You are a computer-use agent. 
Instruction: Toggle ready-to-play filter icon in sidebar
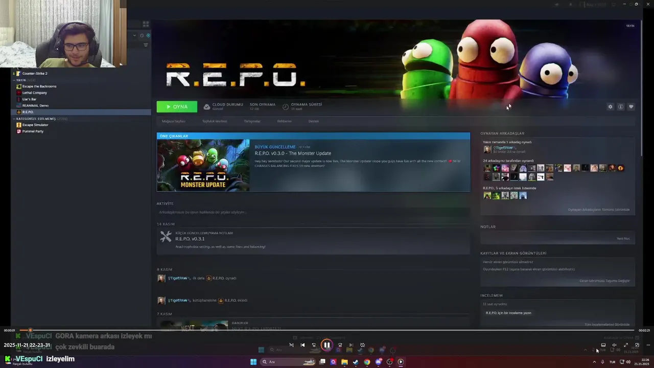point(148,35)
